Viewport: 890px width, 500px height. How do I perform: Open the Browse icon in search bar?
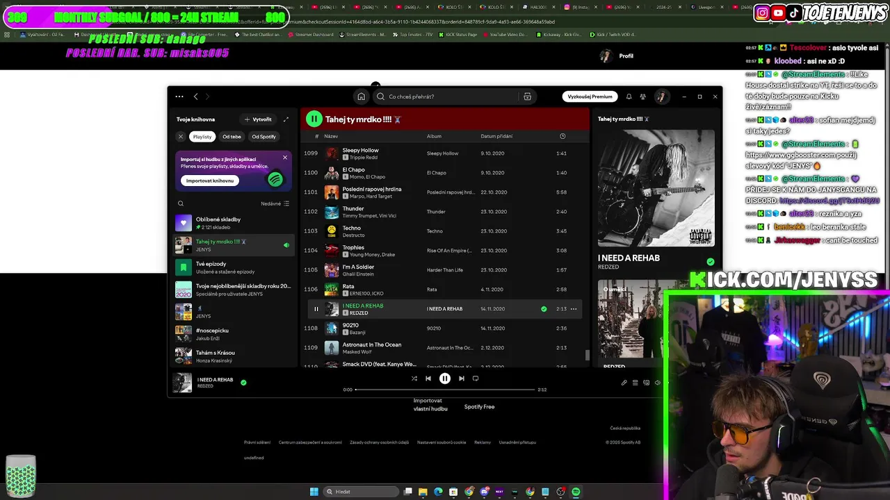click(x=527, y=97)
